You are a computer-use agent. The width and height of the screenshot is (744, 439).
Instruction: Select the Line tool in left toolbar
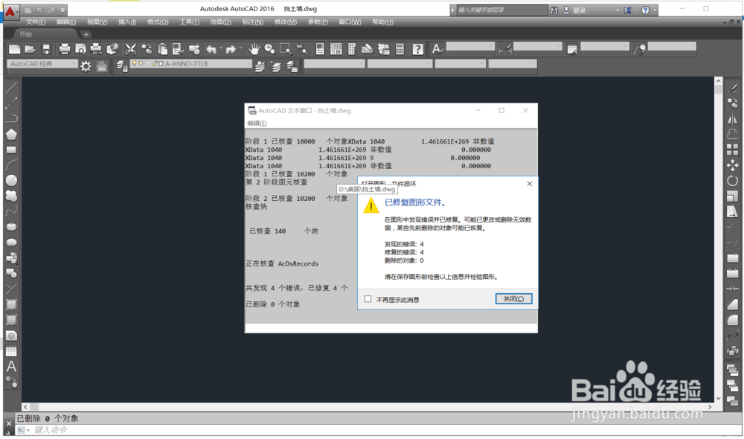pos(11,87)
